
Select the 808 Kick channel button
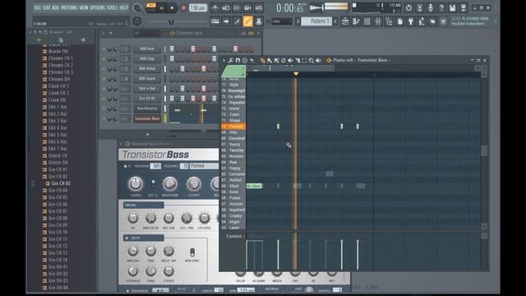click(x=147, y=49)
